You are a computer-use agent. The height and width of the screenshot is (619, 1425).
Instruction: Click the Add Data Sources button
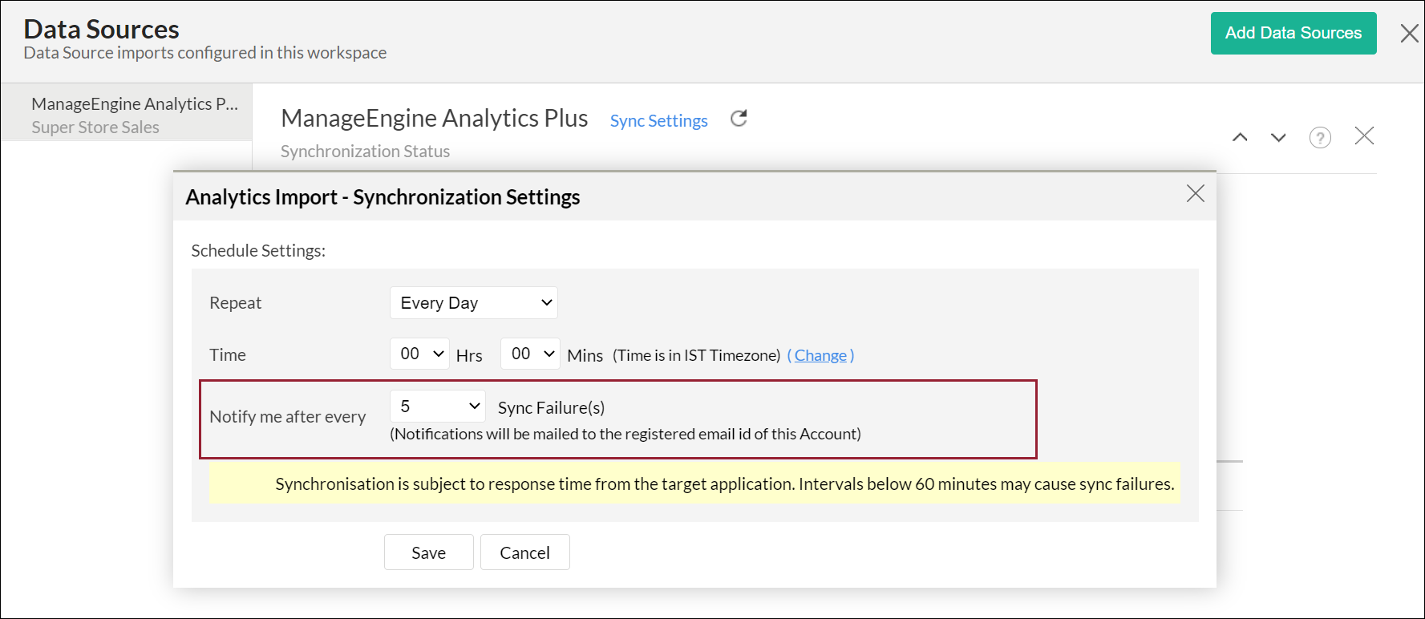(1293, 34)
